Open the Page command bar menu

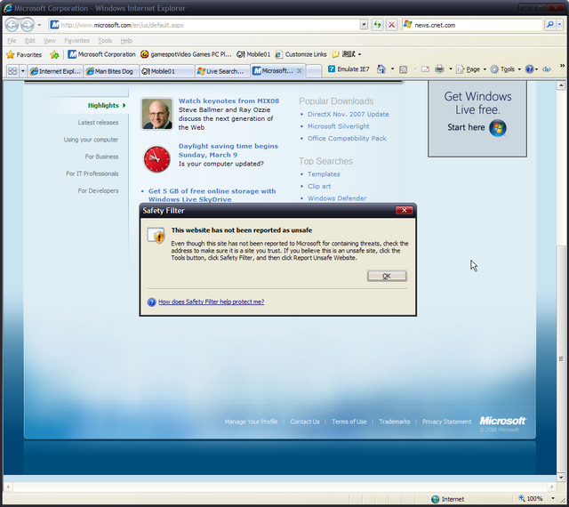pos(471,69)
